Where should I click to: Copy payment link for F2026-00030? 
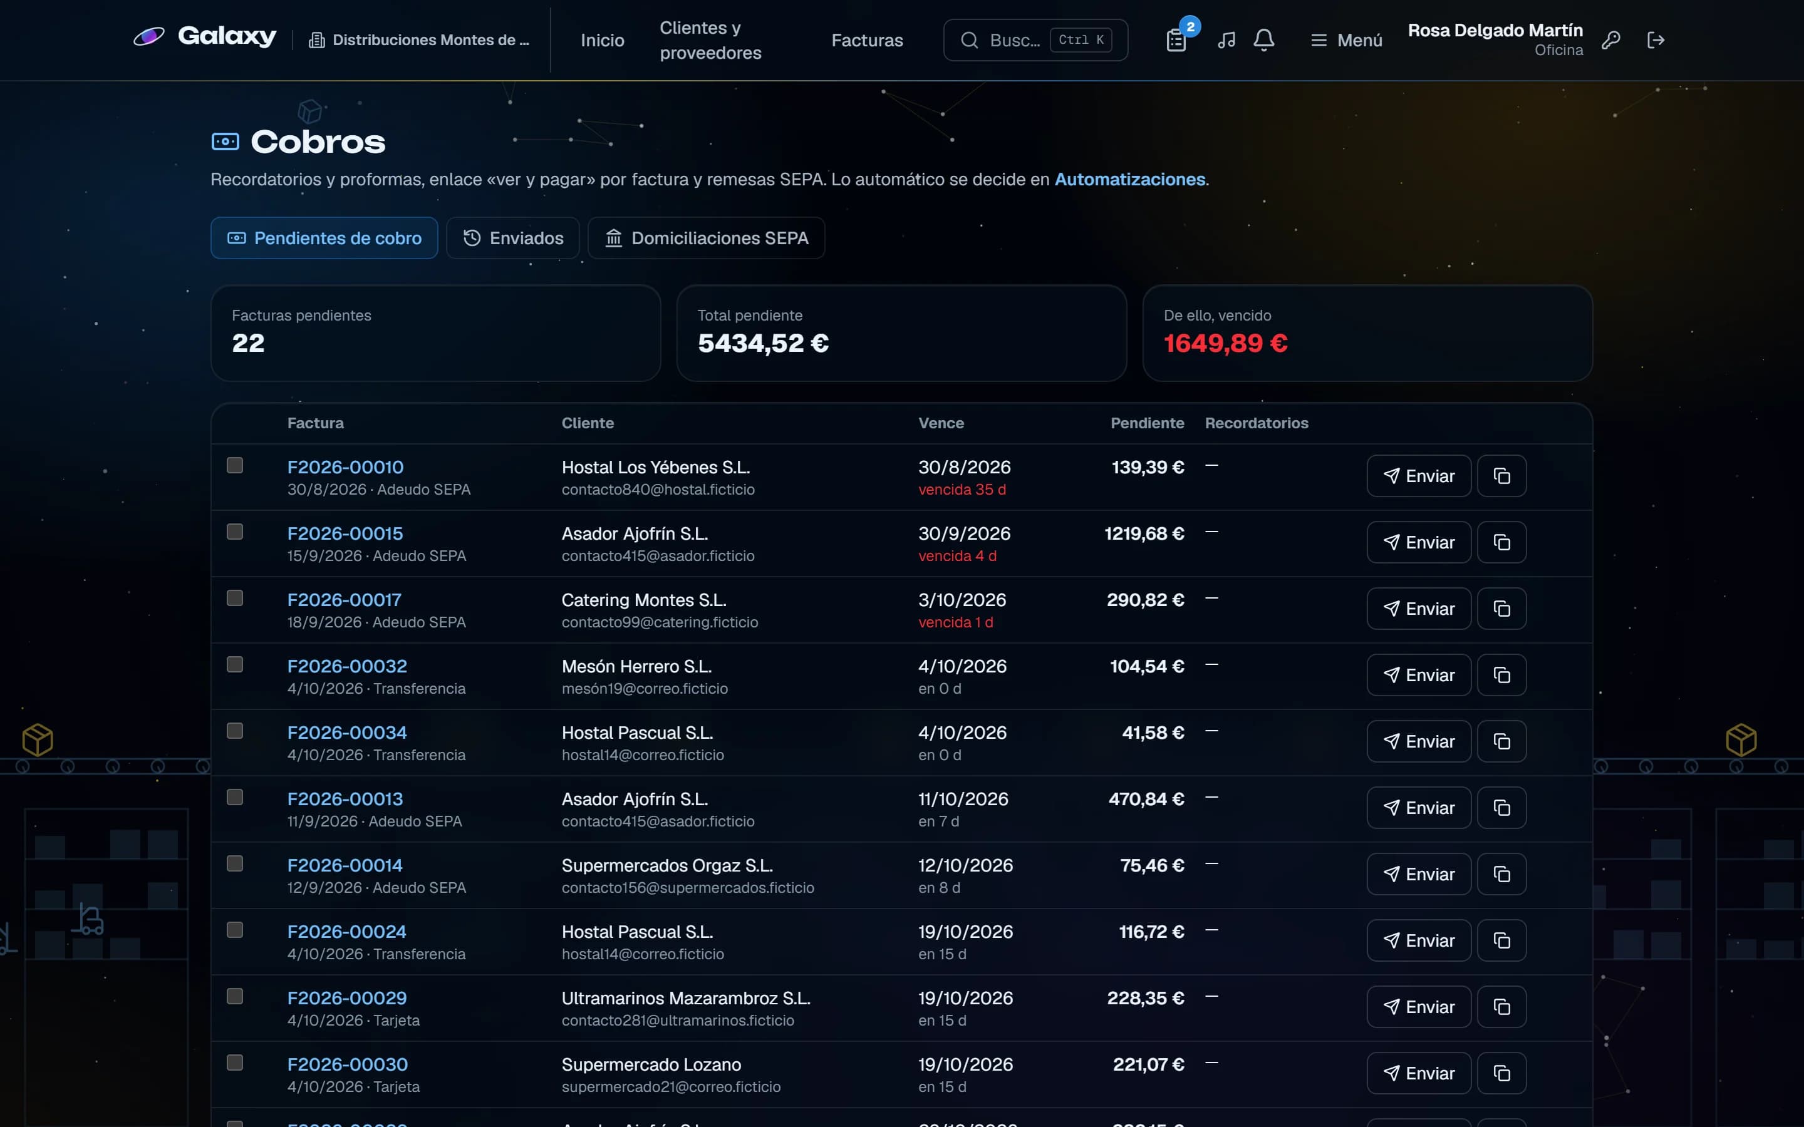point(1502,1073)
